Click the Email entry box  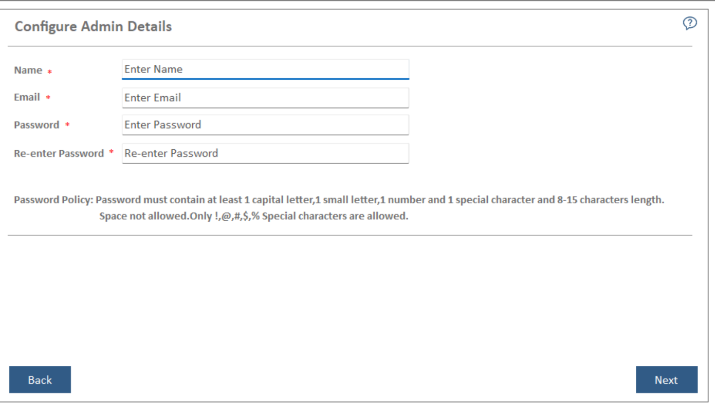[x=265, y=97]
